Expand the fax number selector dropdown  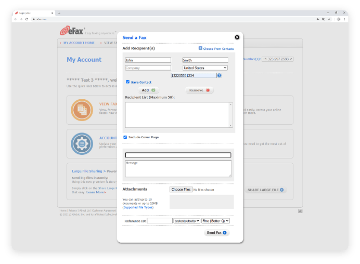pyautogui.click(x=278, y=59)
